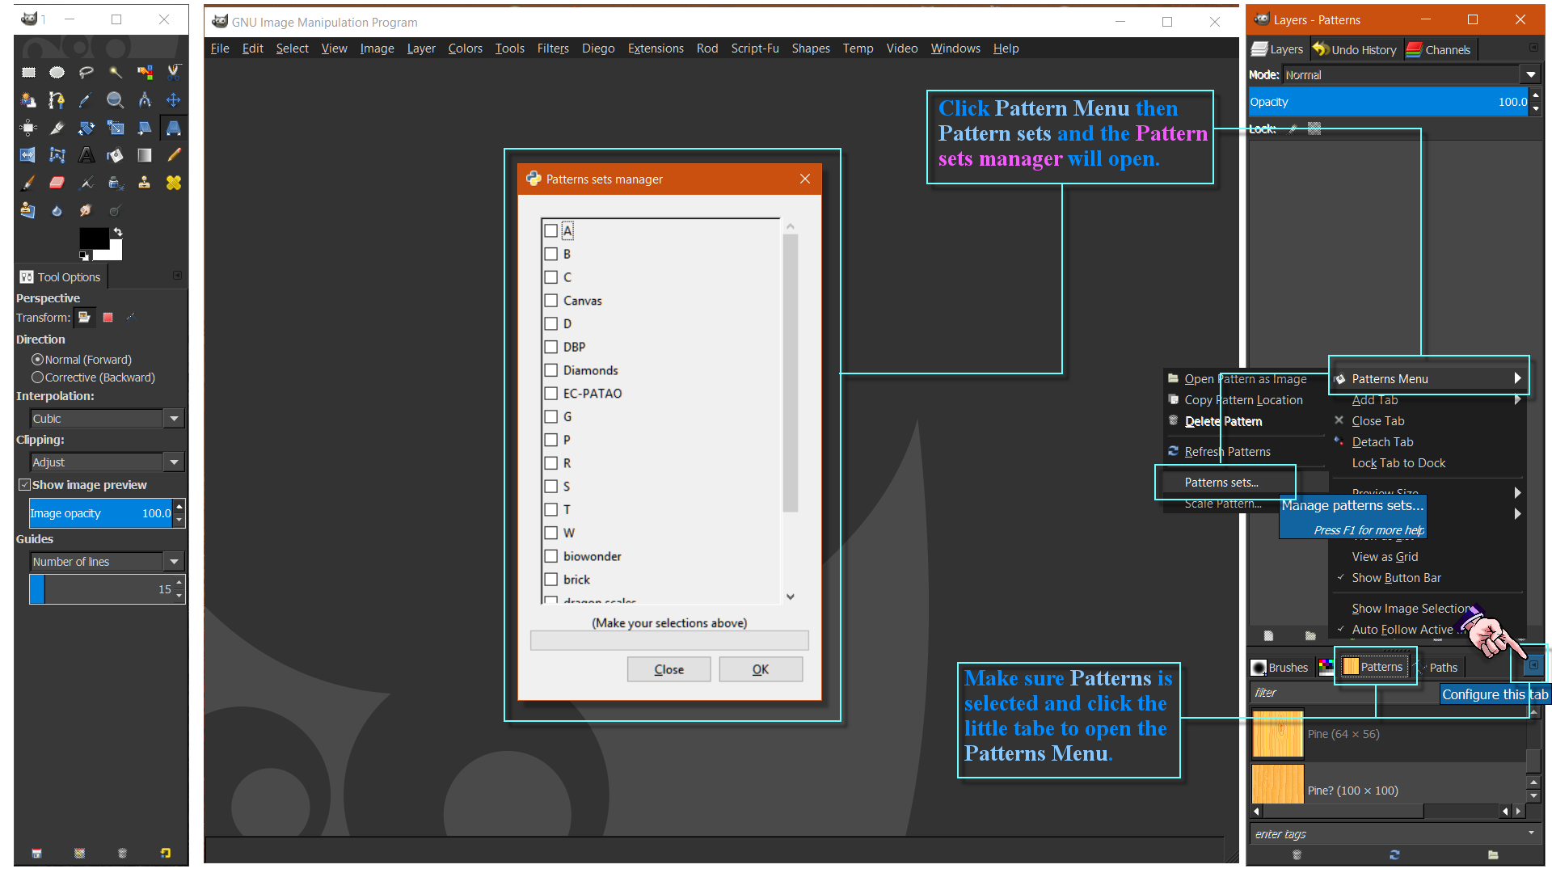Activate the Zoom magnifier tool

click(x=116, y=100)
